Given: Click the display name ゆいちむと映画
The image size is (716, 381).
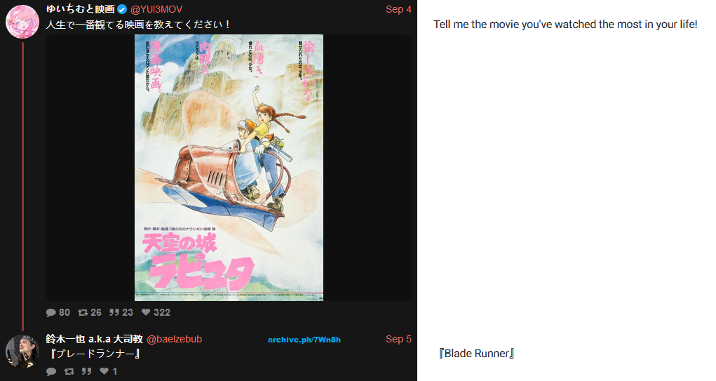Looking at the screenshot, I should 81,9.
